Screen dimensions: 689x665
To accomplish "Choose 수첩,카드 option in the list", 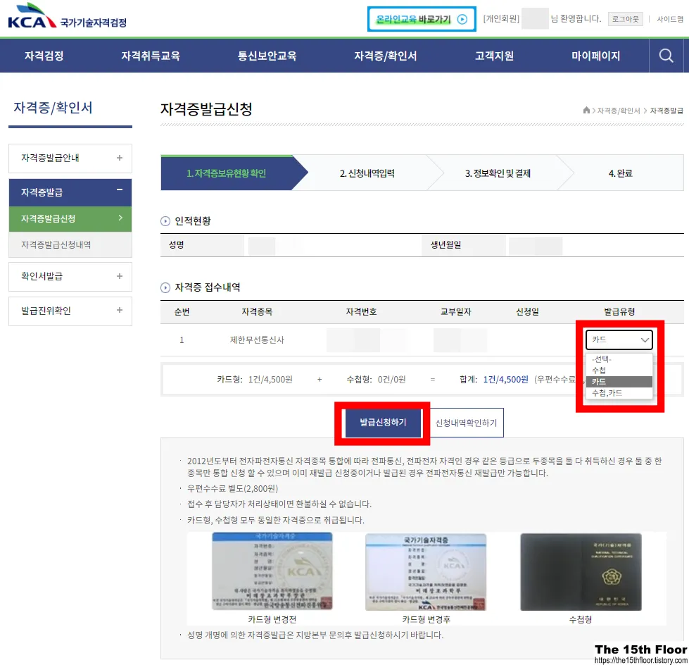I will click(619, 393).
